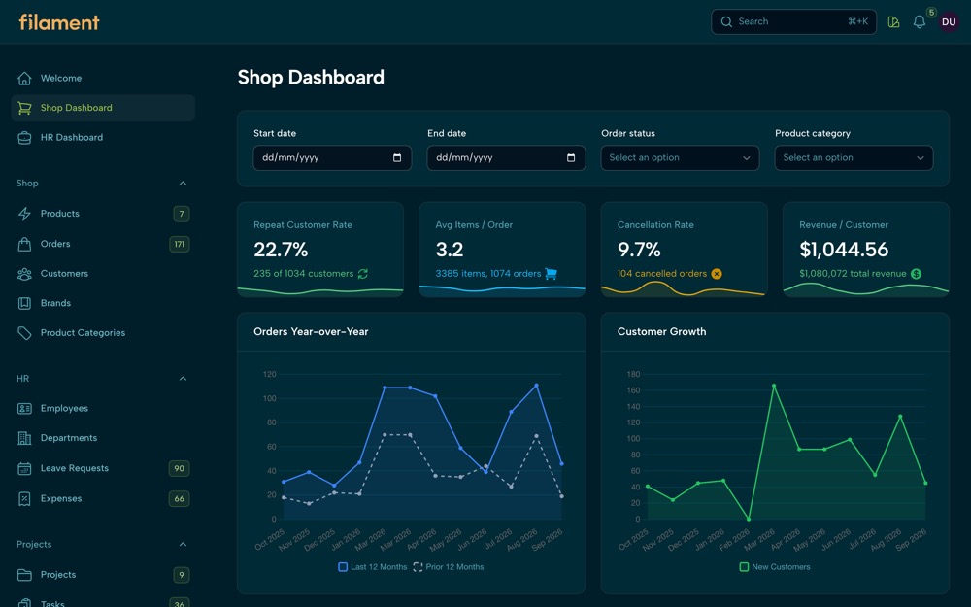Screen dimensions: 971x607
Task: Click the Product Categories tag icon
Action: click(x=24, y=333)
